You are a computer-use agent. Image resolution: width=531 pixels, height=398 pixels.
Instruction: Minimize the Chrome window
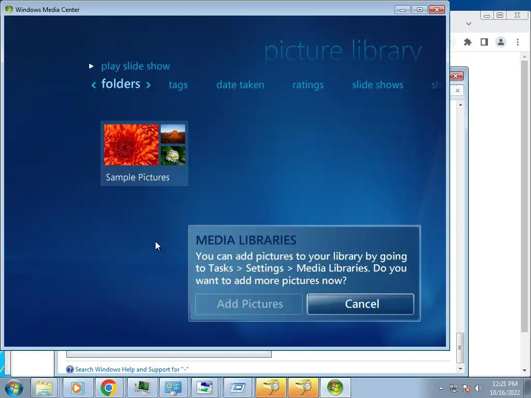pyautogui.click(x=486, y=15)
